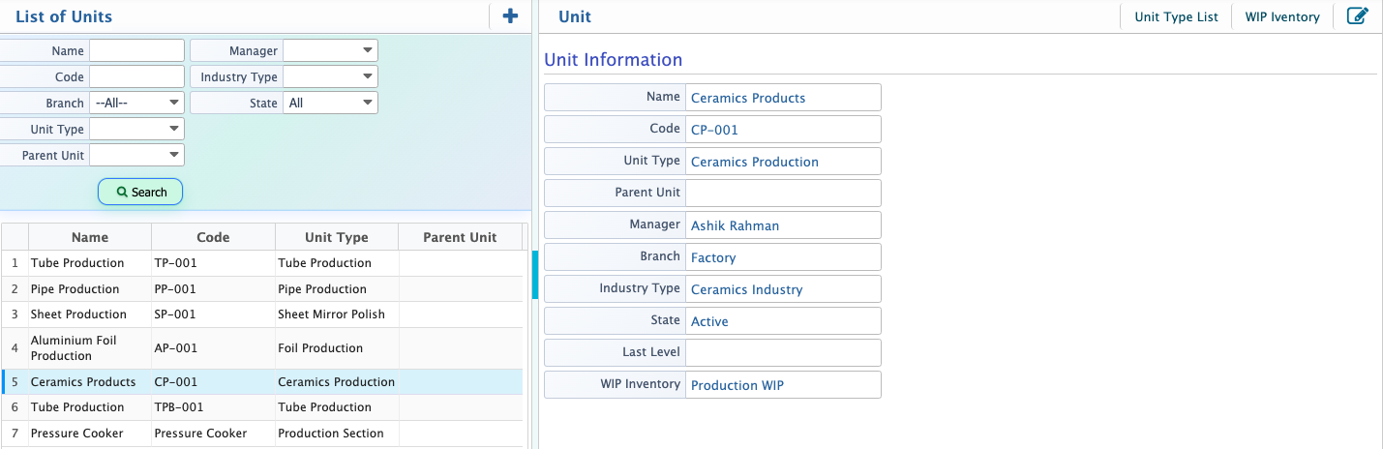Image resolution: width=1383 pixels, height=449 pixels.
Task: Focus the Name filter field
Action: [136, 50]
